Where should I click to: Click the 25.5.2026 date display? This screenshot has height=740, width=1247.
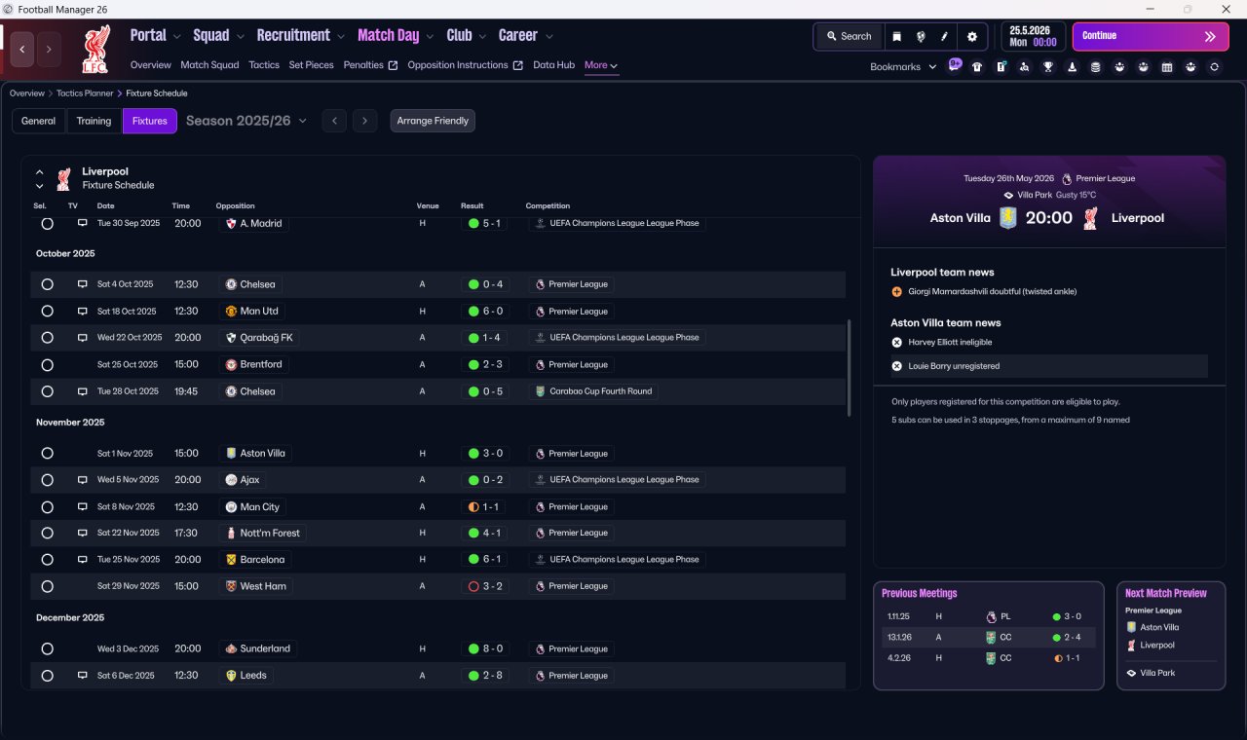pos(1034,36)
